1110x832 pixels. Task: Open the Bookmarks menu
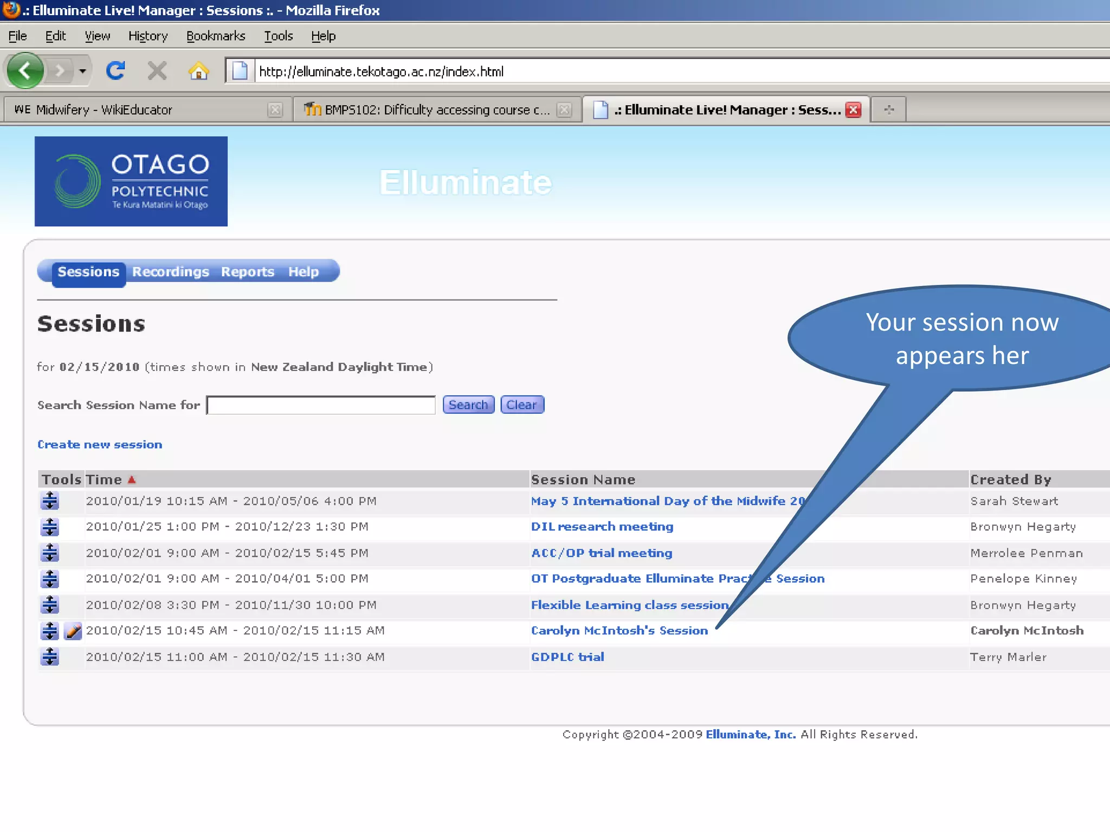coord(215,36)
